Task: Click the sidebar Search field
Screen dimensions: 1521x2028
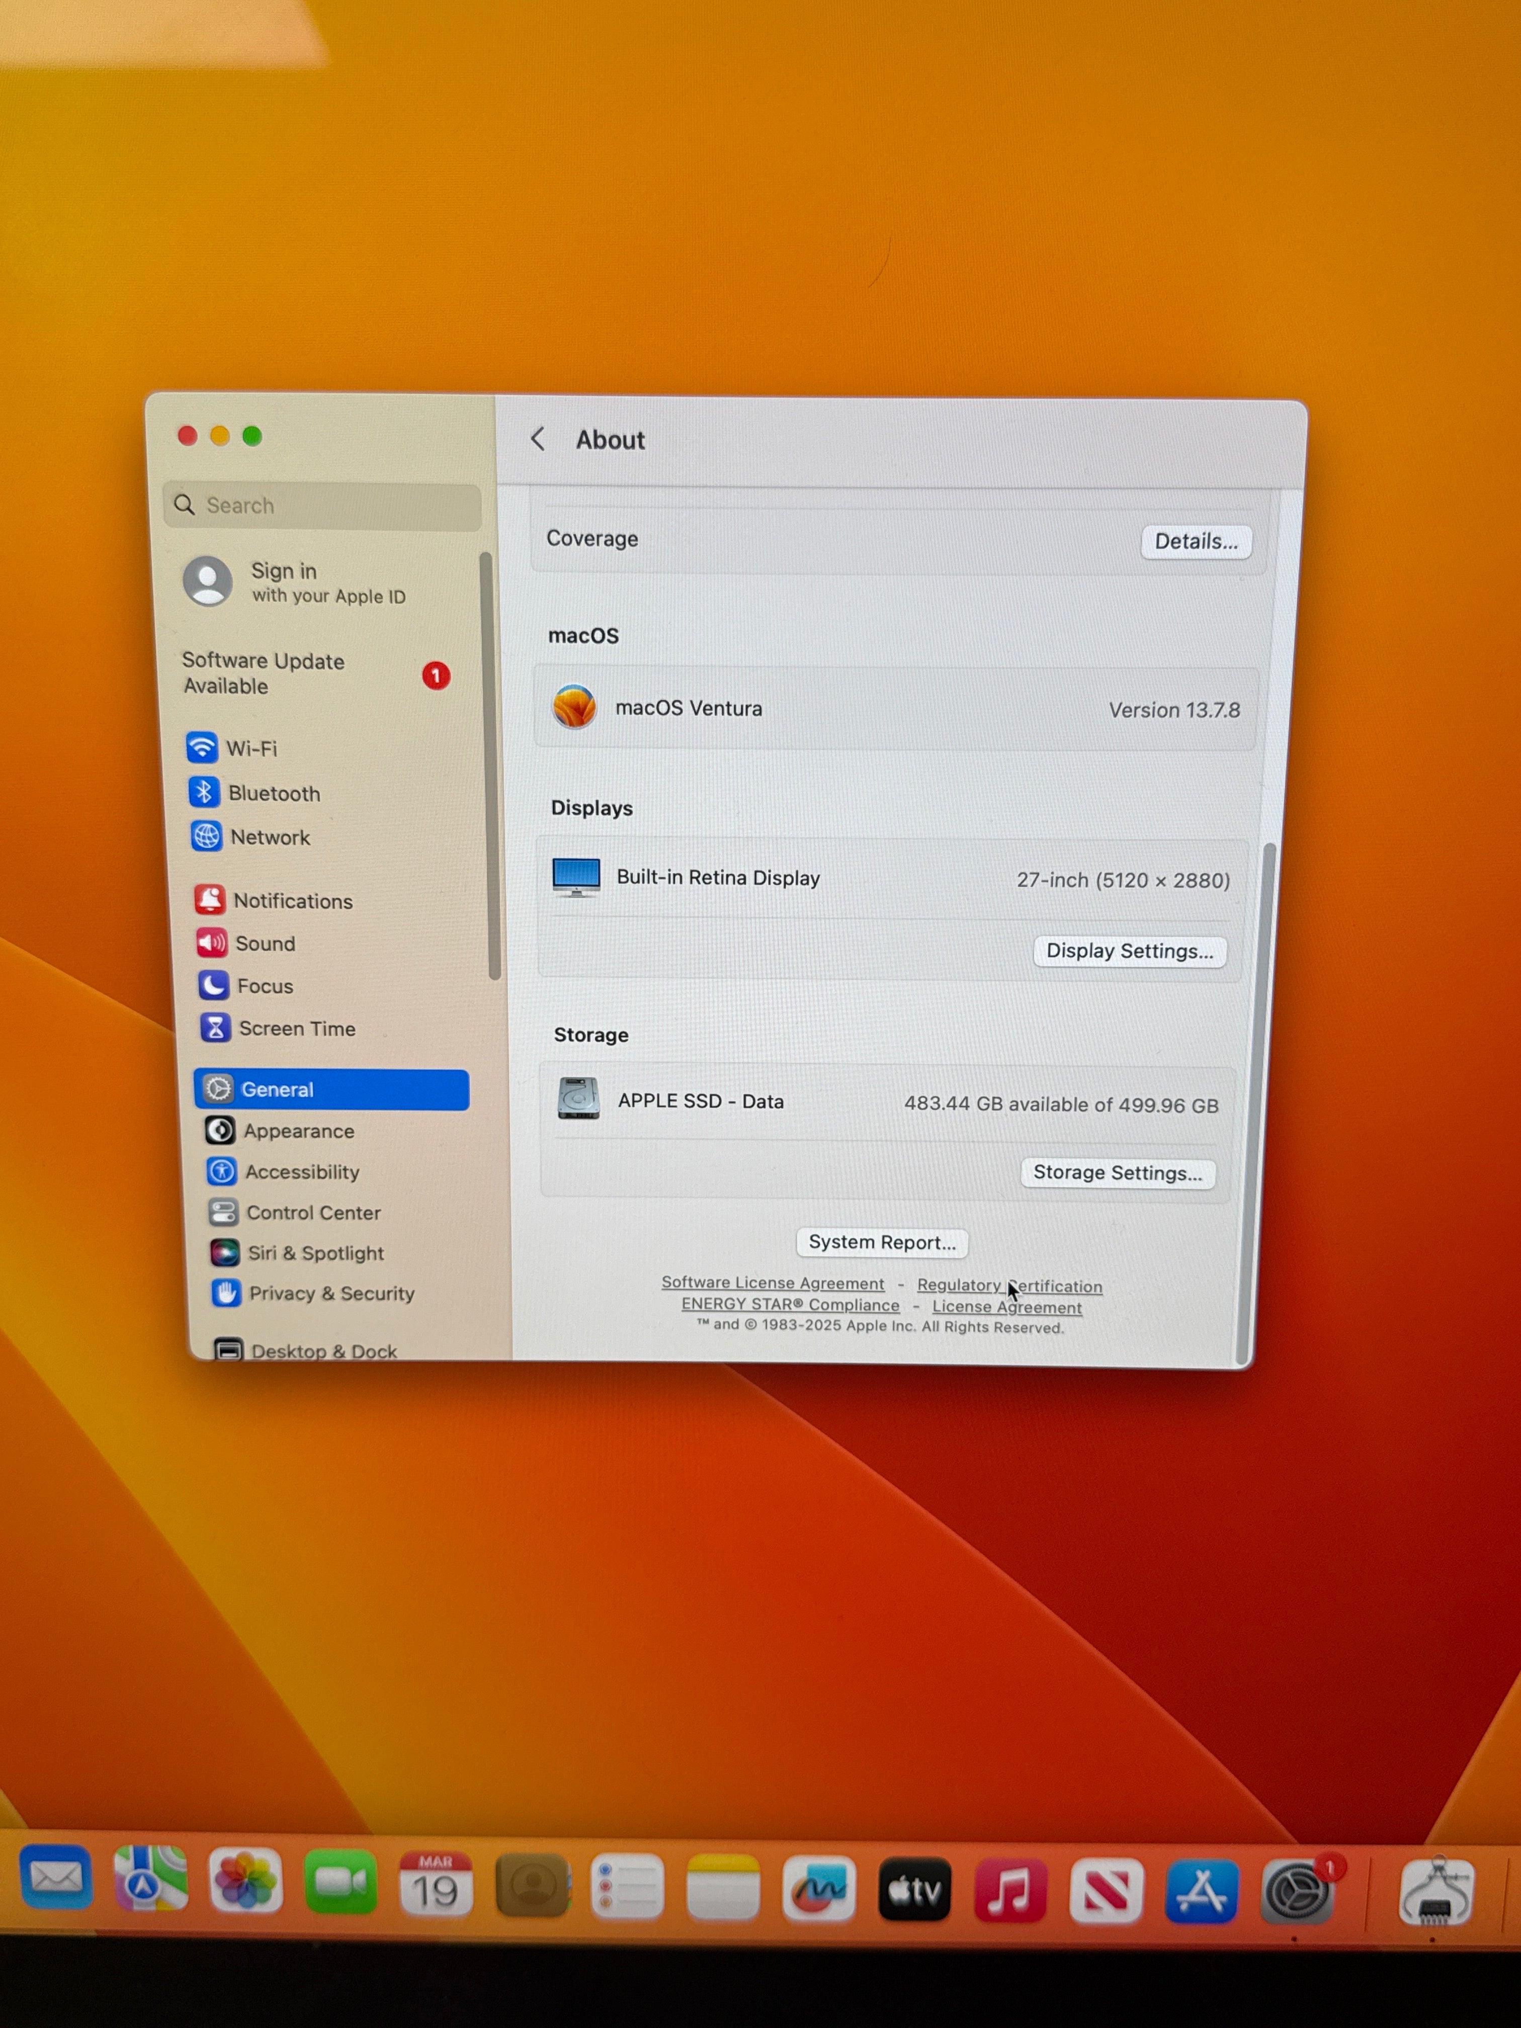Action: 323,505
